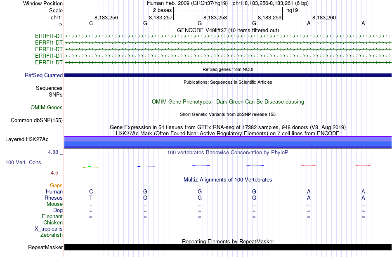Viewport: 392px width, 257px height.
Task: Click the dark blue RefSeq Curated gene bar
Action: click(228, 75)
